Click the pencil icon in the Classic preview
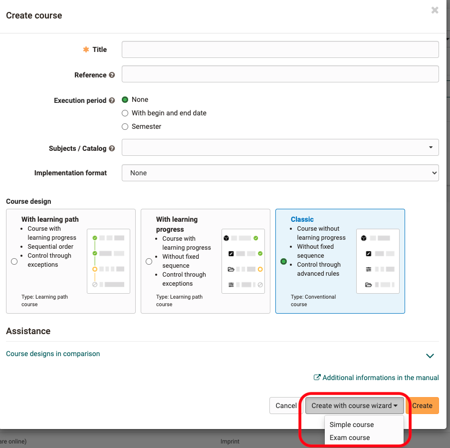This screenshot has width=450, height=448. 368,253
